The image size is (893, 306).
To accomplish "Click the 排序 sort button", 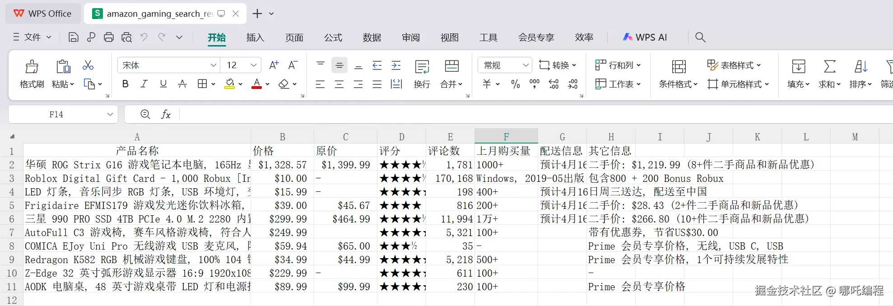I will tap(860, 74).
